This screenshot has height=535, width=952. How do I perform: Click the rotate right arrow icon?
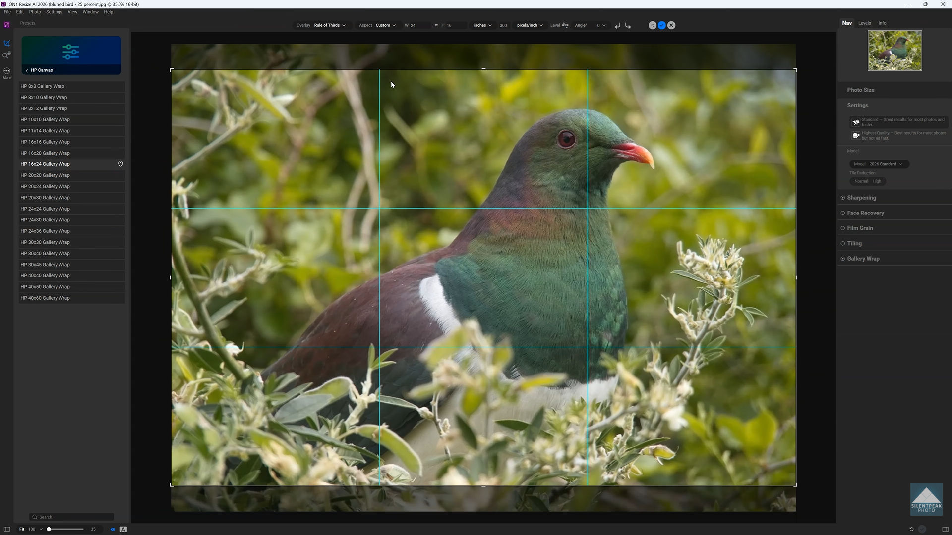point(628,25)
